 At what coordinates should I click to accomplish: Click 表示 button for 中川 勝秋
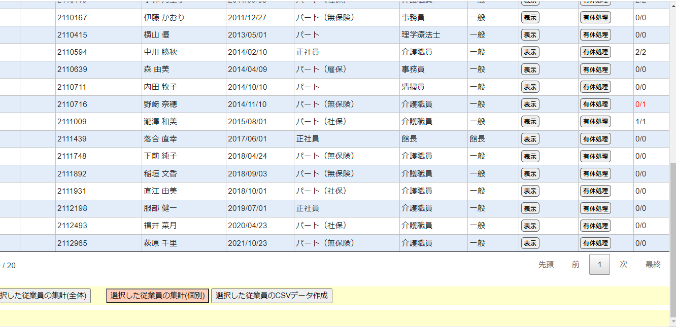[530, 52]
